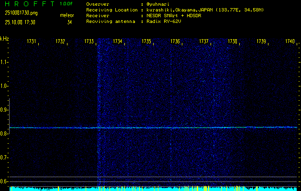Viewport: 301px width, 191px height.
Task: Click the Receiver label
Action: click(98, 16)
